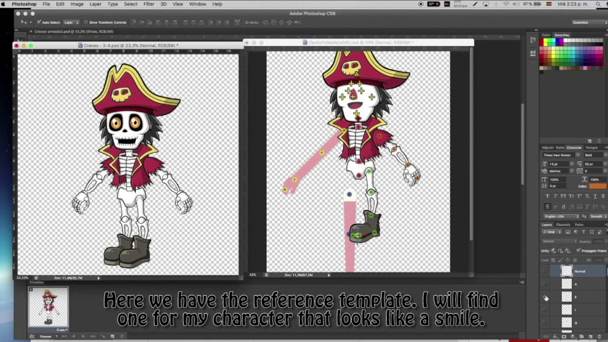Toggle visibility of layer I
Image resolution: width=608 pixels, height=342 pixels.
(545, 310)
